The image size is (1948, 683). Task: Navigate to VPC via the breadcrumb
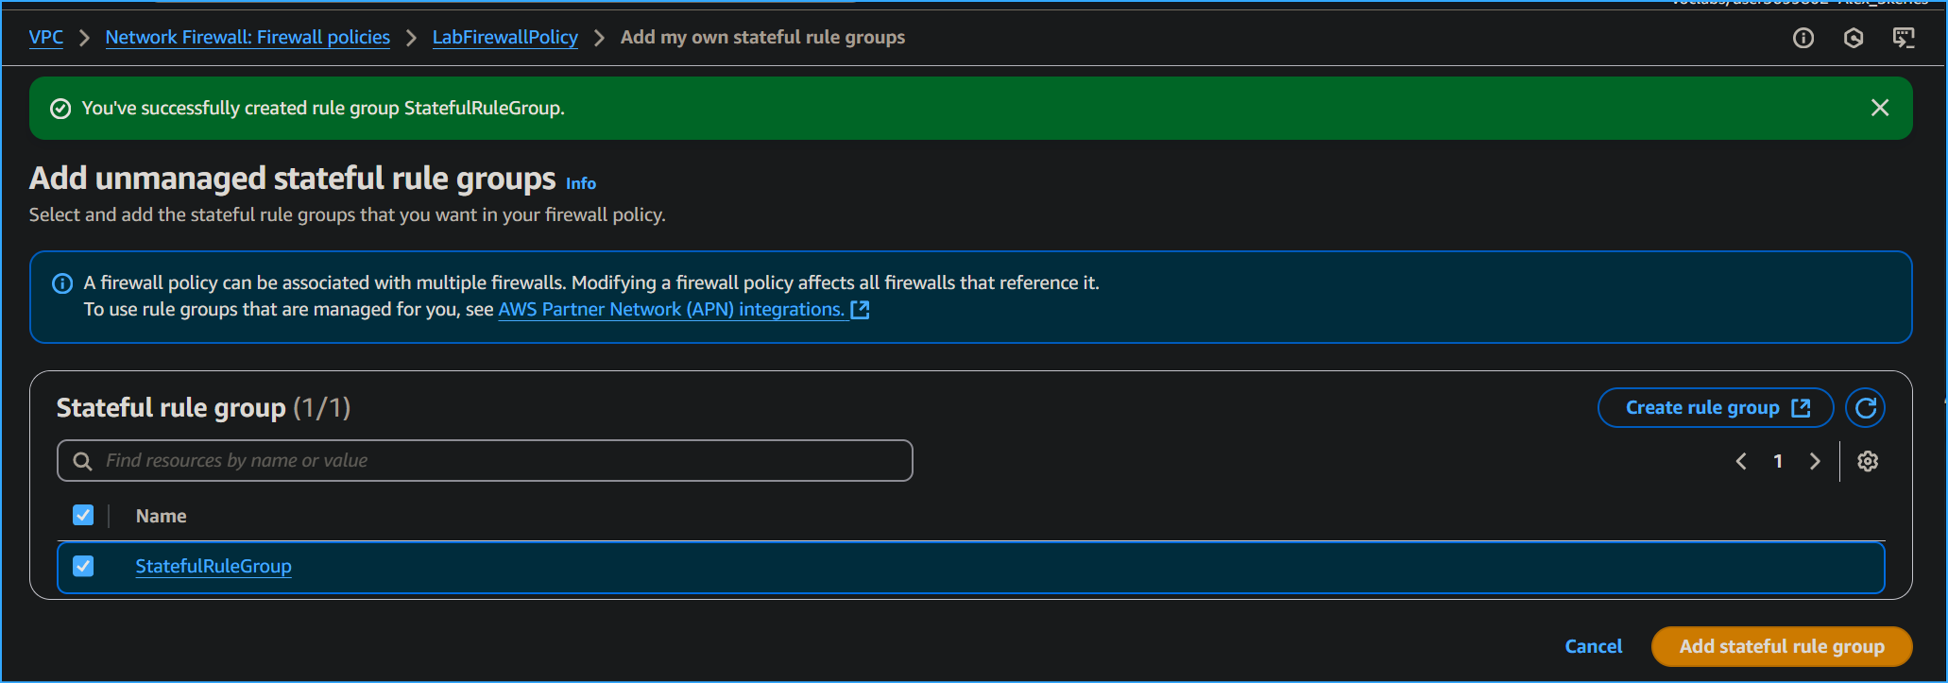point(45,37)
